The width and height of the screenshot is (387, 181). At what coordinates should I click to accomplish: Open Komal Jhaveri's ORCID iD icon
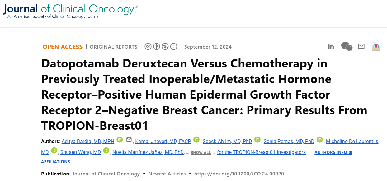click(196, 140)
